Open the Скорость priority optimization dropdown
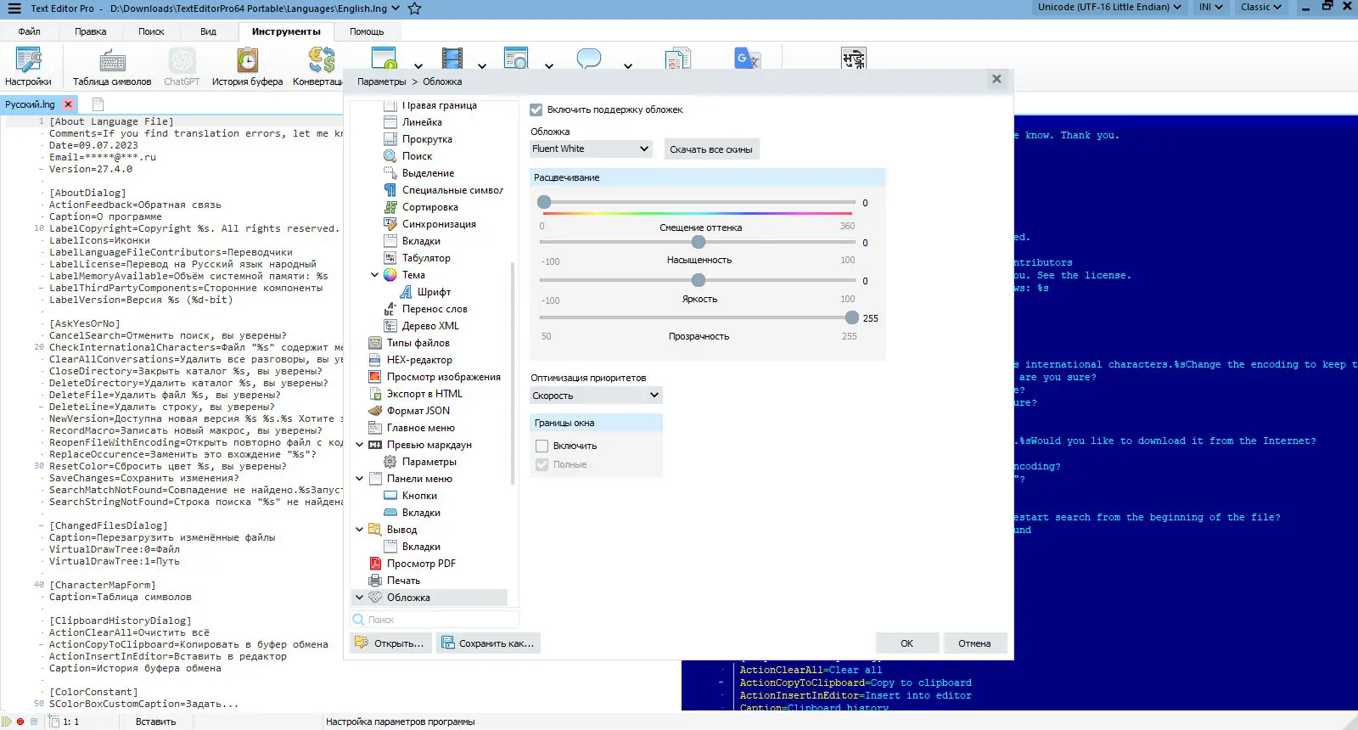 (x=595, y=396)
